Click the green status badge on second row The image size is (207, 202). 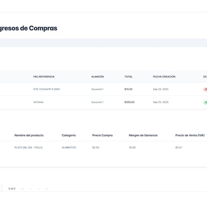(205, 102)
